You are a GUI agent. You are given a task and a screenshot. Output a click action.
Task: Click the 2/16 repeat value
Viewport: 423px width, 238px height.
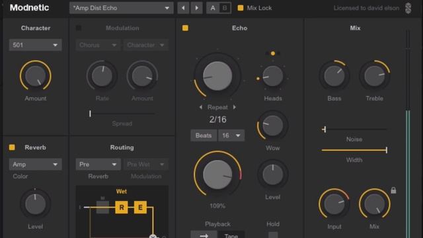click(217, 120)
